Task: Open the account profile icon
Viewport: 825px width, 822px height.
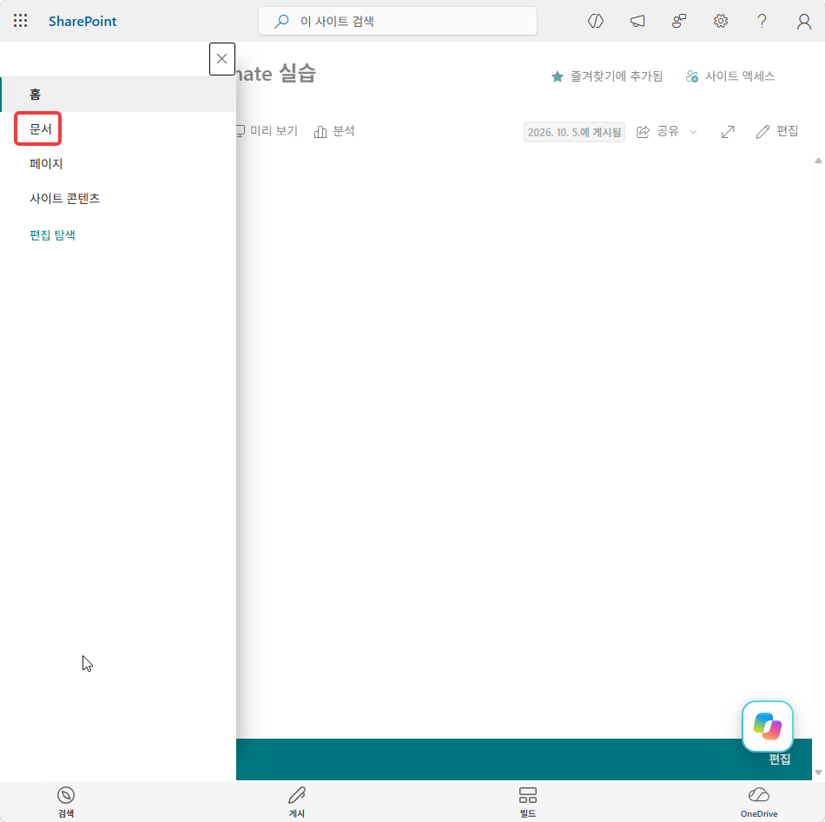Action: tap(803, 21)
